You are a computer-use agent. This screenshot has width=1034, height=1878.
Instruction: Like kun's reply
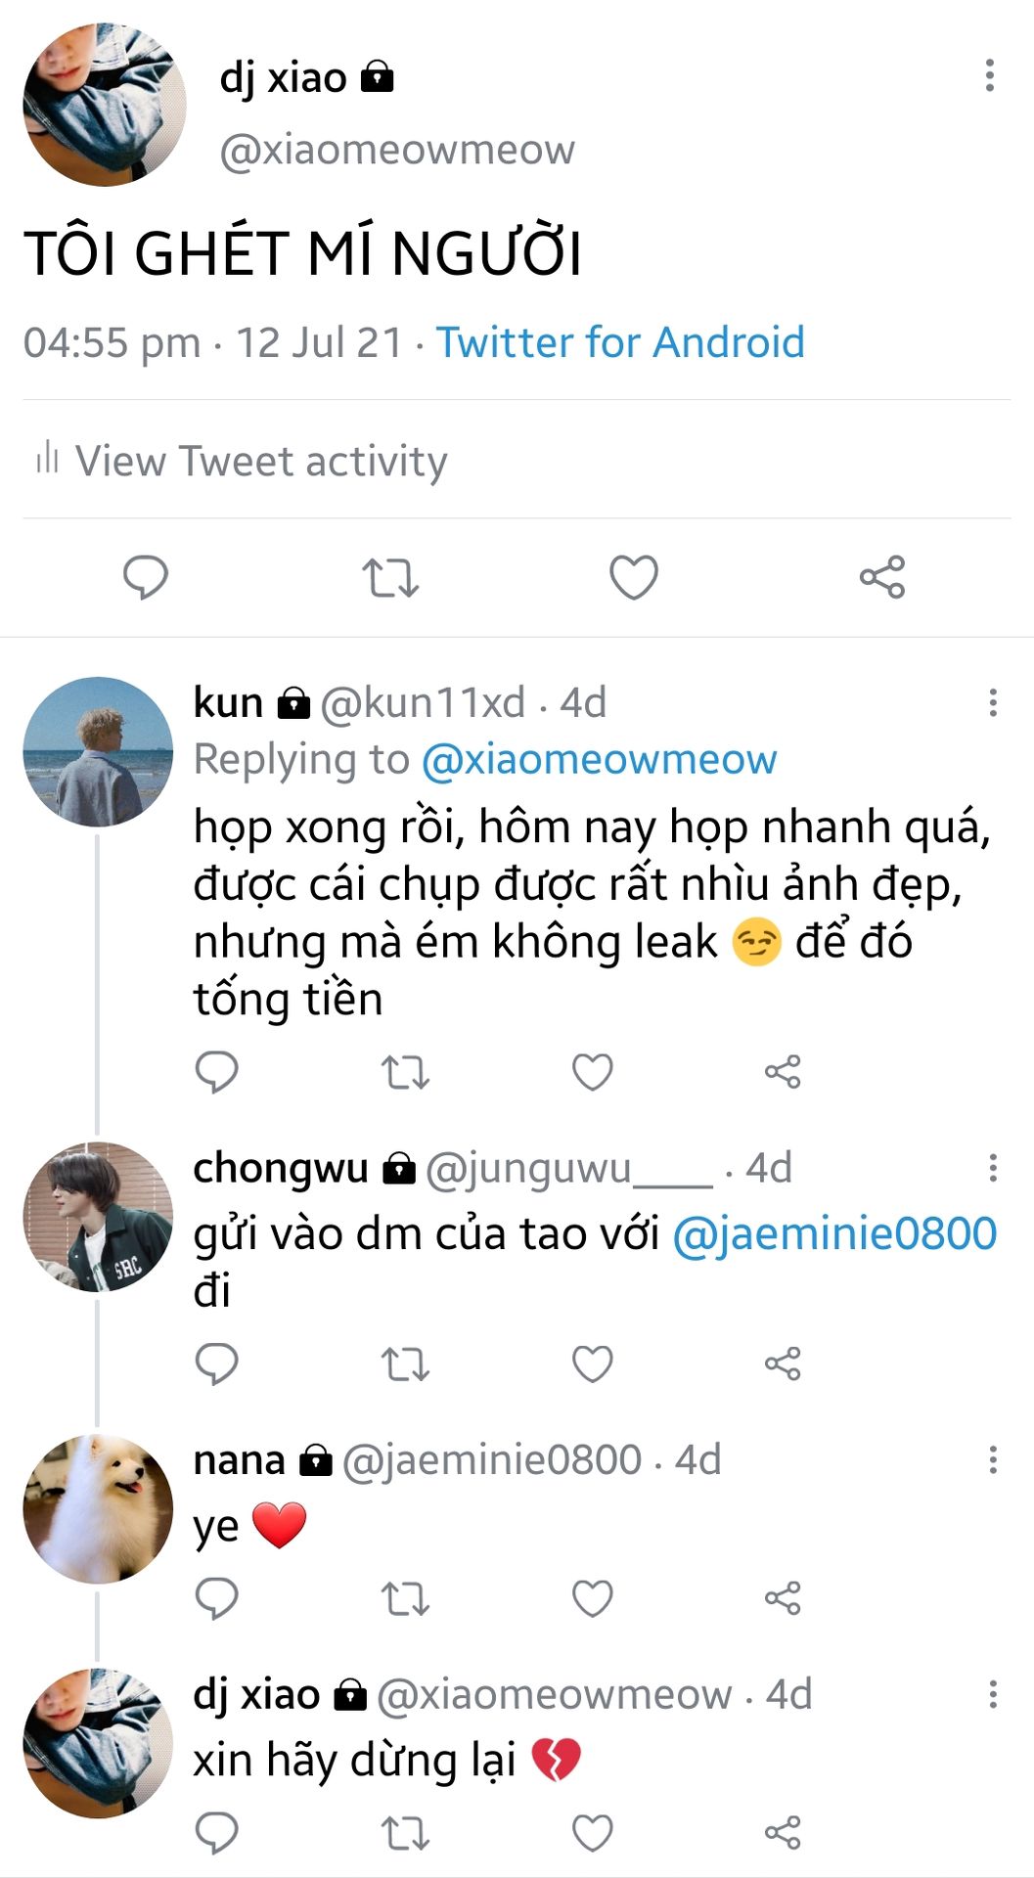pos(592,1072)
